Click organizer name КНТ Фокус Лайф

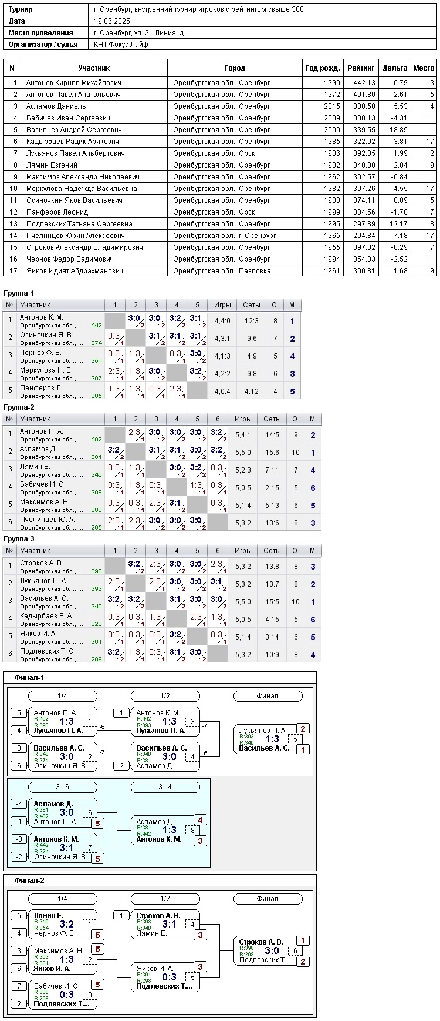point(121,45)
